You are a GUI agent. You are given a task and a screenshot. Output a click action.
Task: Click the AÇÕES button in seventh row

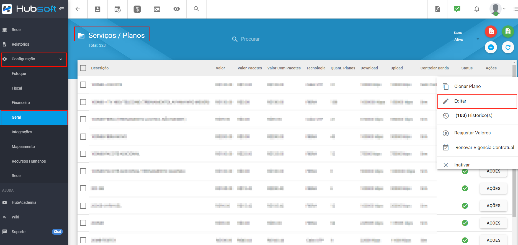(x=493, y=189)
